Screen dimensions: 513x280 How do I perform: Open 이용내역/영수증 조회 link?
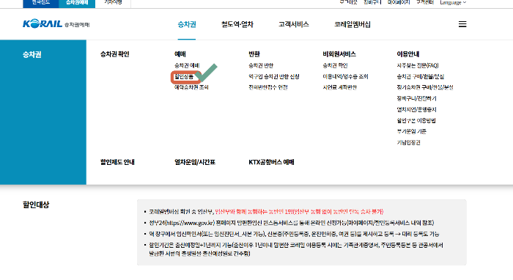pos(345,76)
